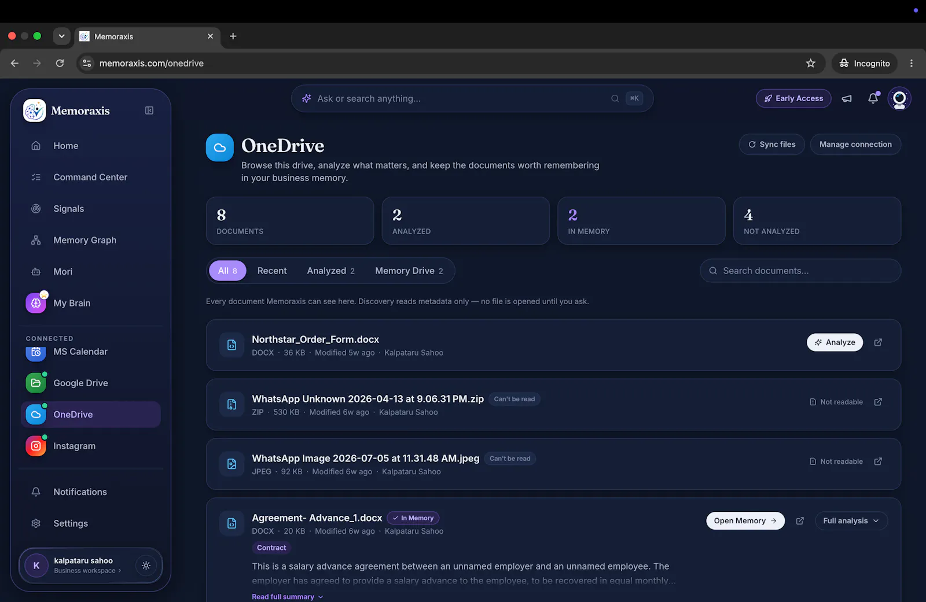Click the WhatsApp zip file icon
The height and width of the screenshot is (602, 926).
tap(231, 405)
